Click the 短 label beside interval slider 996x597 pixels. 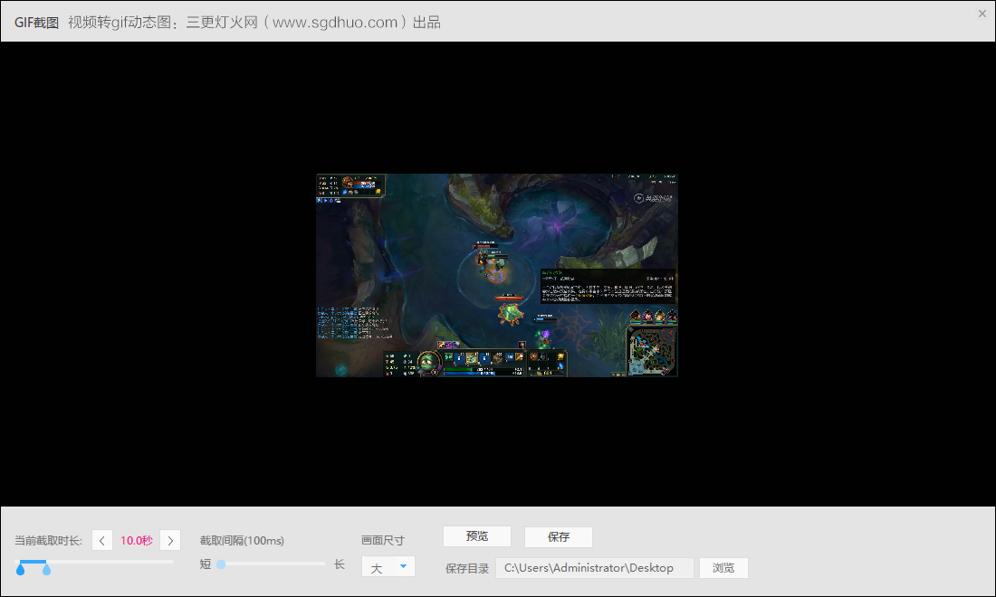coord(206,564)
